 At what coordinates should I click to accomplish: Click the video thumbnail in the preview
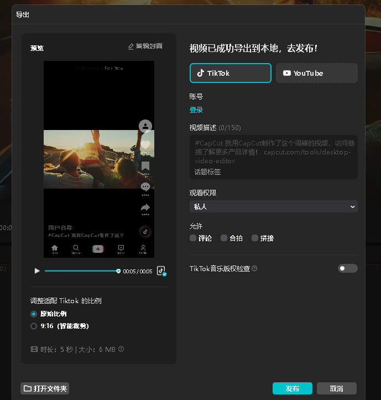point(99,159)
